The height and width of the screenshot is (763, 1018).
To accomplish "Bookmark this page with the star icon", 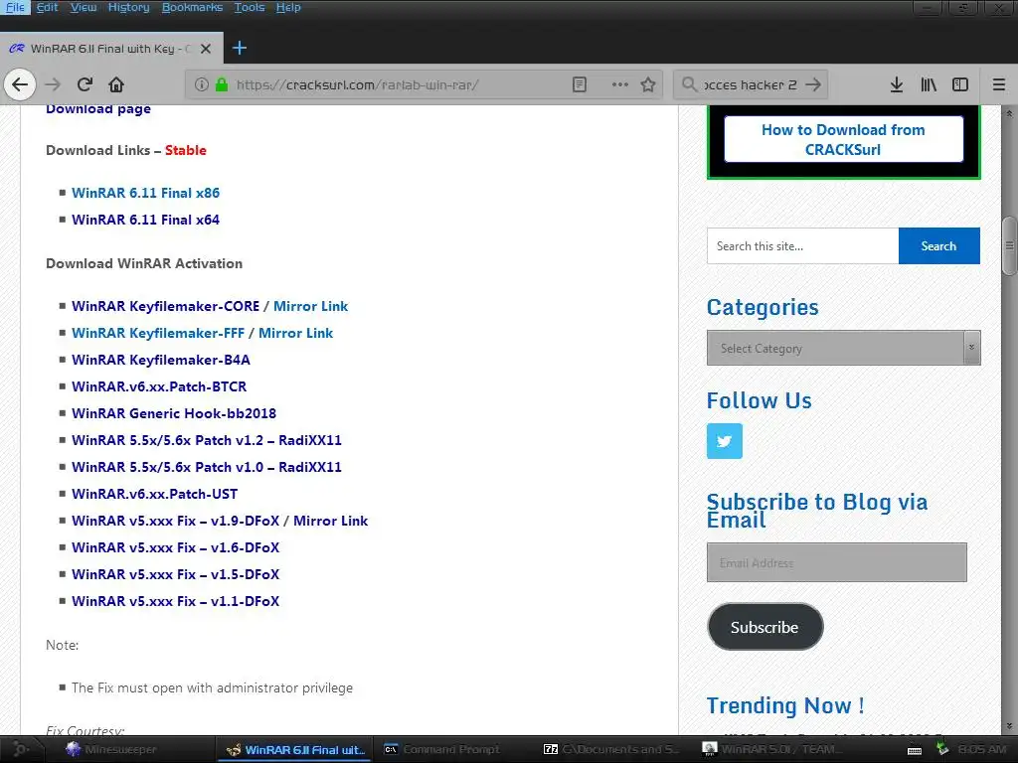I will tap(648, 84).
